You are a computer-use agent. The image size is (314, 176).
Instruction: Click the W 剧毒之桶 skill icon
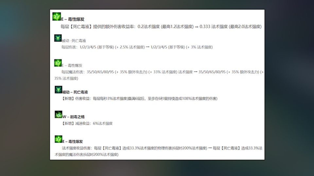click(59, 114)
